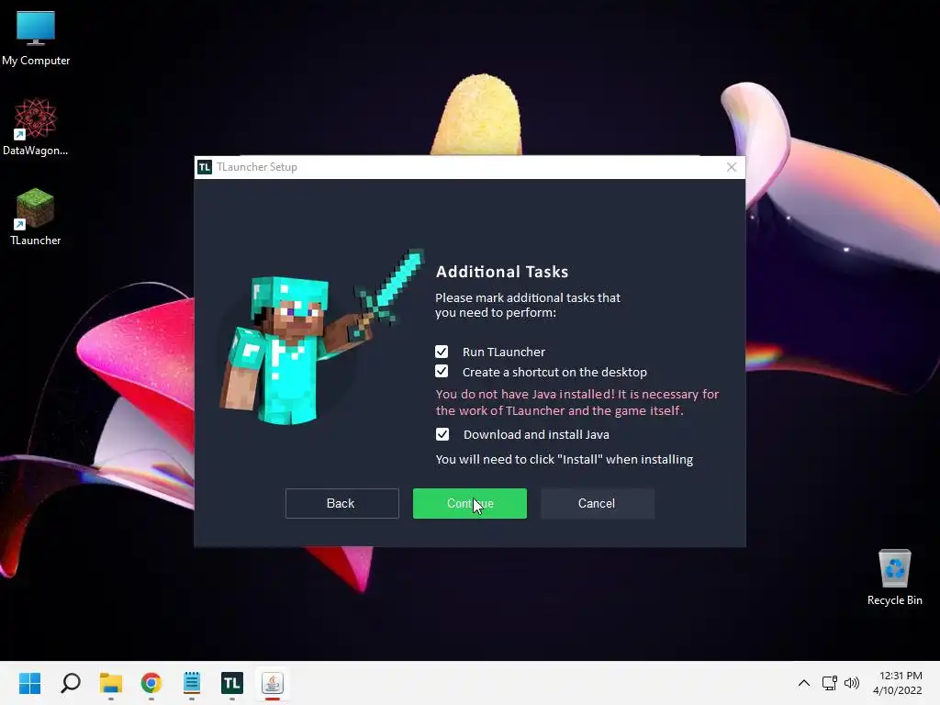
Task: Click the TL logo in the title bar
Action: 205,167
